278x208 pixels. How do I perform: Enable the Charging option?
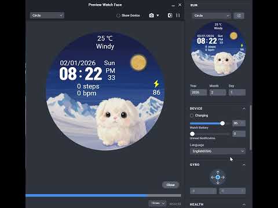[192, 116]
